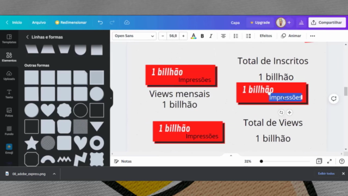The width and height of the screenshot is (348, 196).
Task: Enter fullscreen presentation mode
Action: pyautogui.click(x=330, y=161)
